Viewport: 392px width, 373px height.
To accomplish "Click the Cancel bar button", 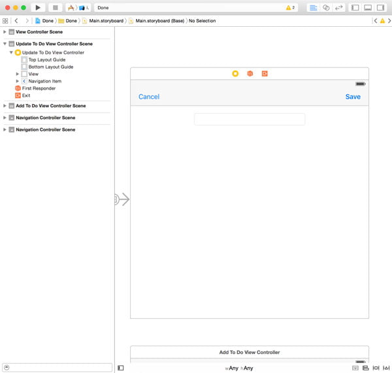I will pyautogui.click(x=149, y=97).
